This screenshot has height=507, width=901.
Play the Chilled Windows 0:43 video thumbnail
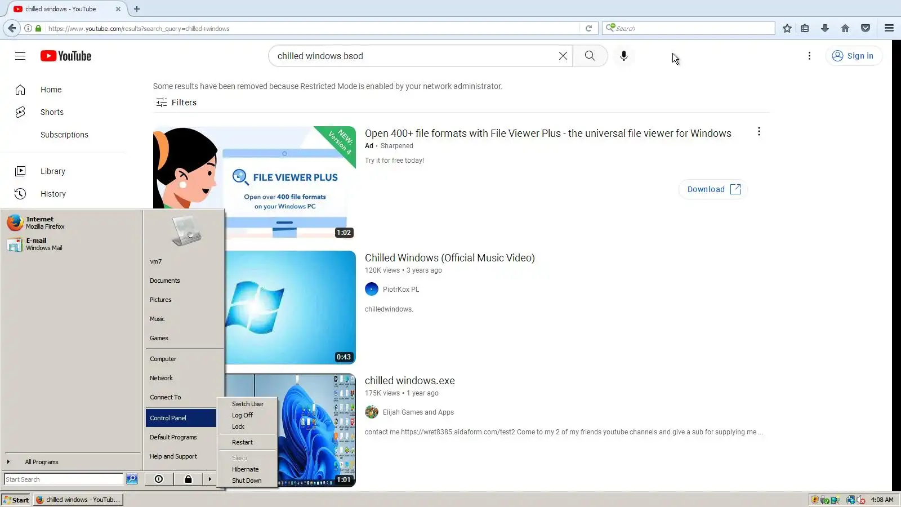(x=290, y=308)
